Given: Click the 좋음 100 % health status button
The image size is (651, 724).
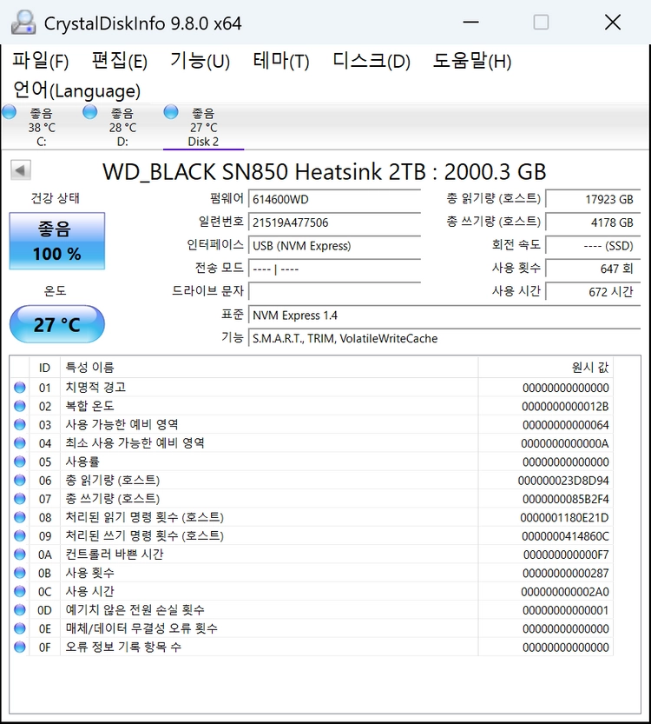Looking at the screenshot, I should pyautogui.click(x=57, y=241).
